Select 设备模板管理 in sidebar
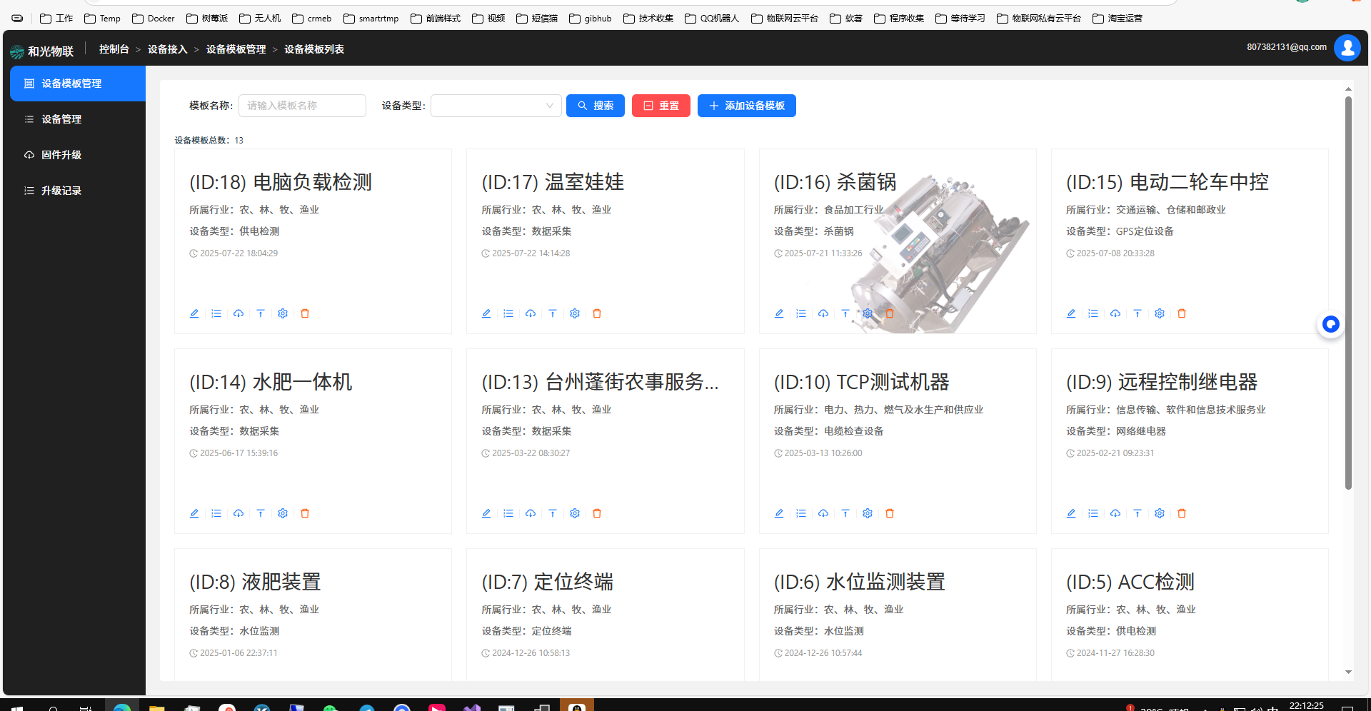 (x=78, y=84)
